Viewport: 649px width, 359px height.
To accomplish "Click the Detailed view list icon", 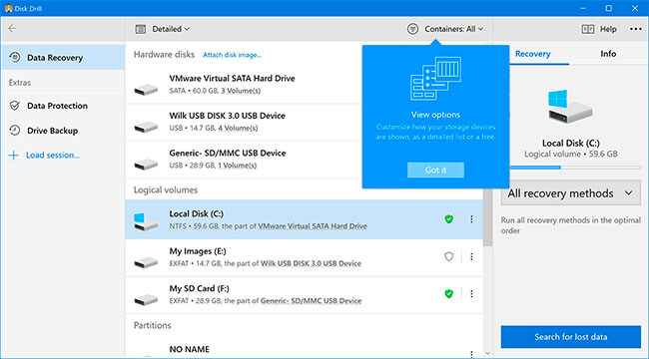I will coord(141,29).
